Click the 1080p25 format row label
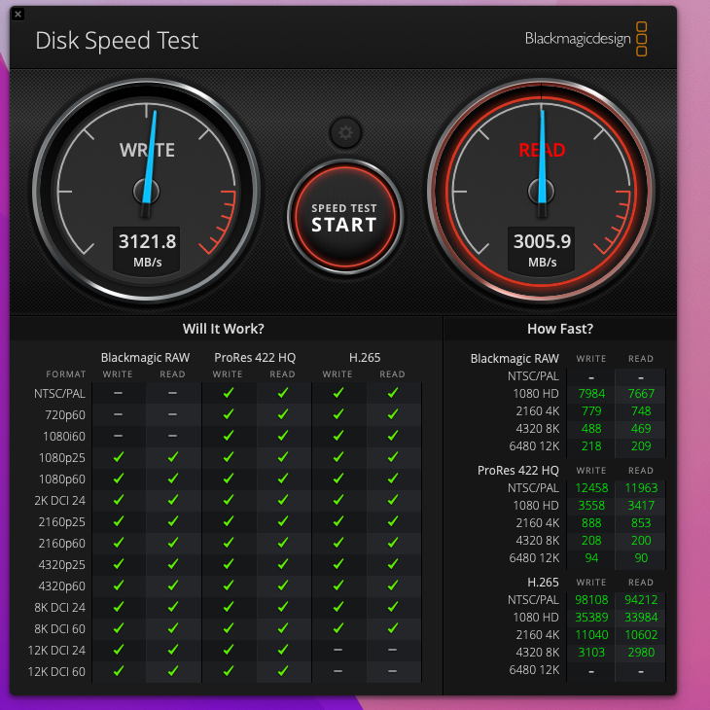 62,458
